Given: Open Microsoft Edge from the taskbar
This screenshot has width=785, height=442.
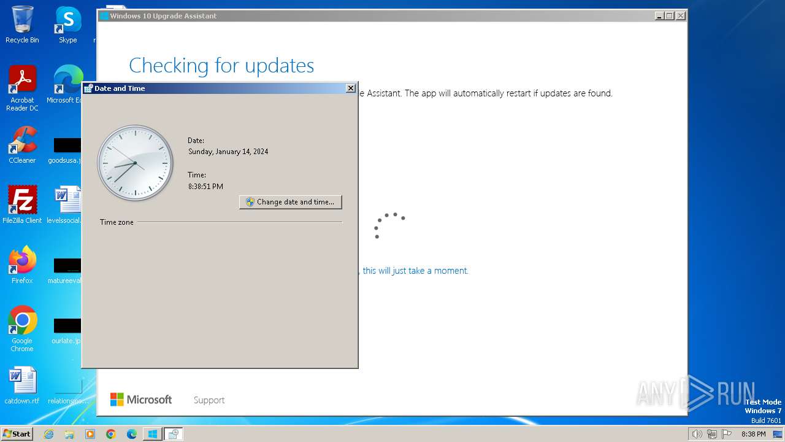Looking at the screenshot, I should (132, 434).
